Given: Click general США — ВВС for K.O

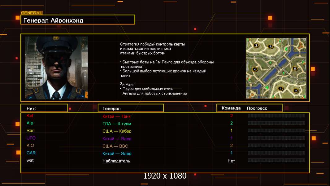Looking at the screenshot, I should (x=115, y=146).
